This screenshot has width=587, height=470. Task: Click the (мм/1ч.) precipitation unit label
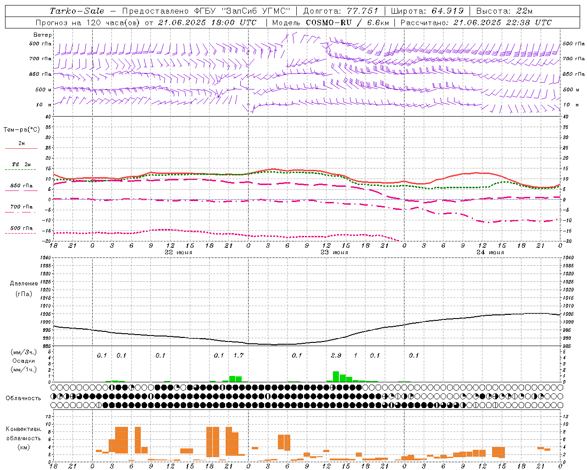(24, 370)
